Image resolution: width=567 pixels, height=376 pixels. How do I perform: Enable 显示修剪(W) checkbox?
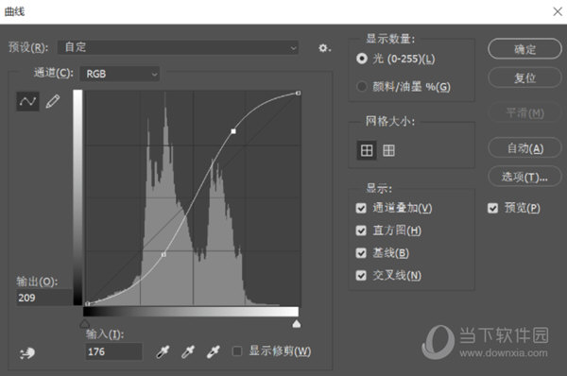[x=237, y=351]
